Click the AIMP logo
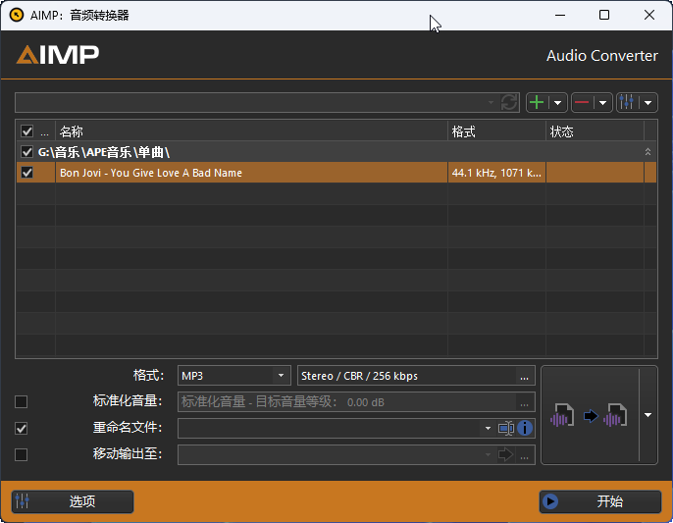 click(x=58, y=55)
